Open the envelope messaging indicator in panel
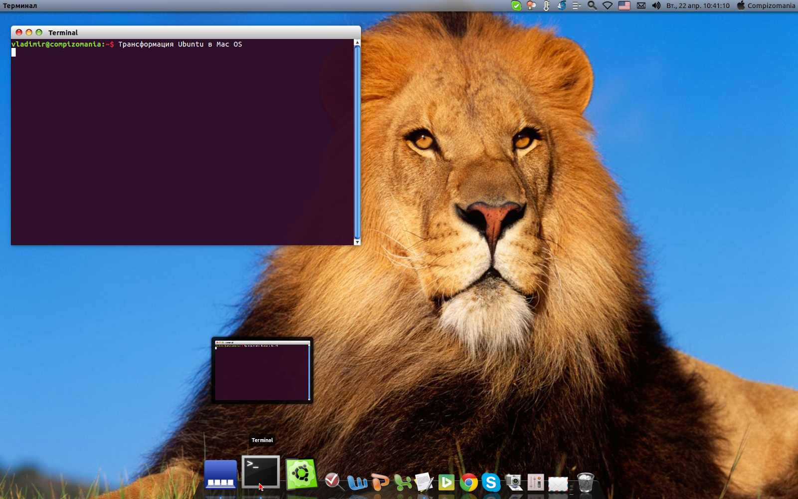The image size is (798, 499). tap(641, 5)
